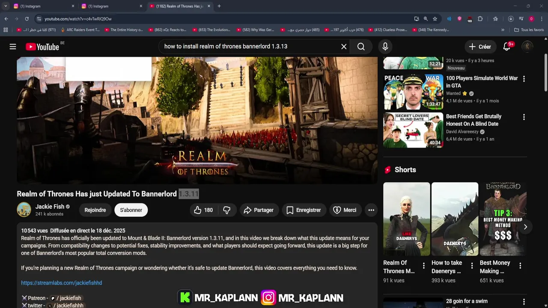This screenshot has width=548, height=308.
Task: Open Daenerys Realm Of Thrones short thumbnail
Action: 406,219
